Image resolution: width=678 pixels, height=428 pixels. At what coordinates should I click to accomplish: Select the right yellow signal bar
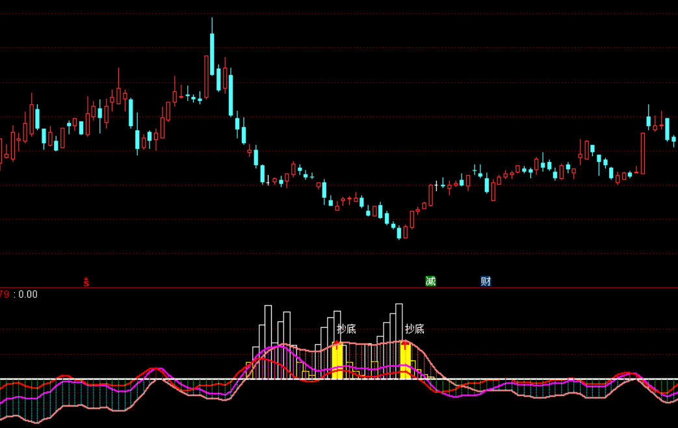point(406,362)
